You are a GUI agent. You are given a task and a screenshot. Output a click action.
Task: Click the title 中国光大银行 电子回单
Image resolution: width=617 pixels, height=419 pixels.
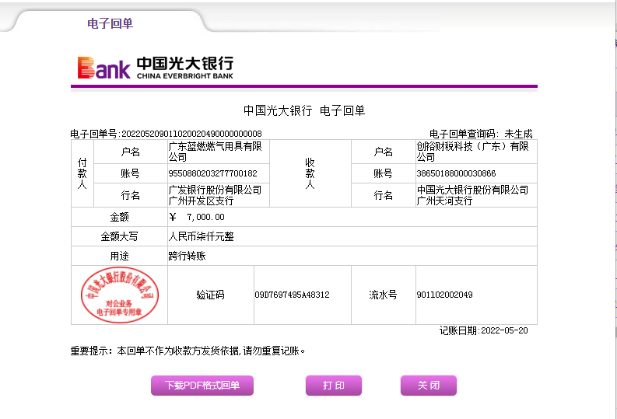(x=304, y=110)
